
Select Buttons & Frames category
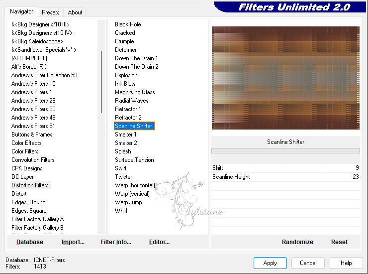click(32, 135)
